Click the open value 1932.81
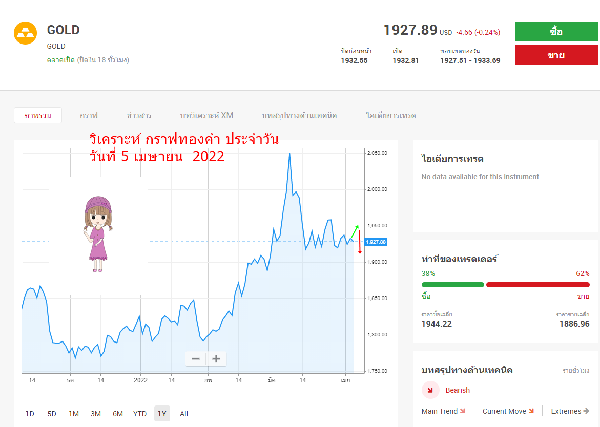The image size is (600, 427). click(x=406, y=60)
